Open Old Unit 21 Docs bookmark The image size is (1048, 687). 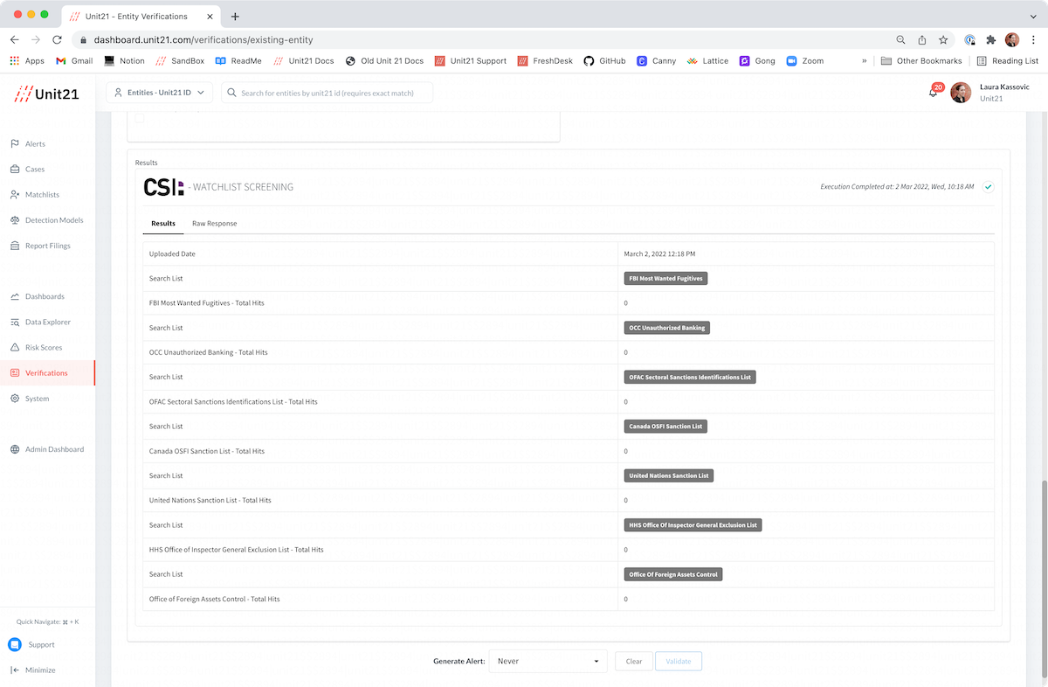tap(384, 61)
